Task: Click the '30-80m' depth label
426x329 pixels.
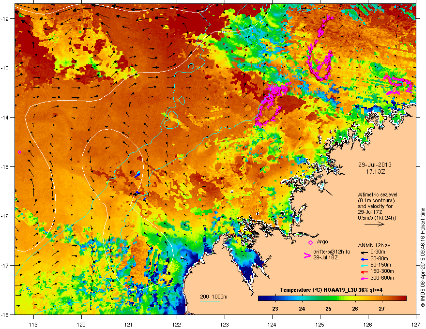Action: point(379,258)
